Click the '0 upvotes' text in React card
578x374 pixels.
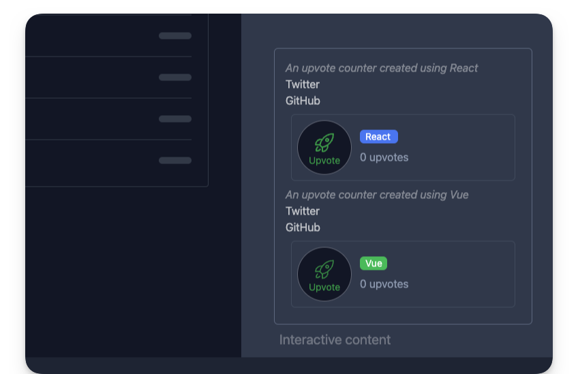tap(384, 157)
